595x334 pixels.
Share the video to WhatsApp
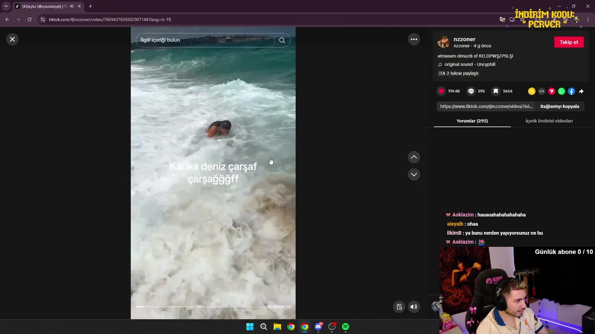tap(562, 91)
